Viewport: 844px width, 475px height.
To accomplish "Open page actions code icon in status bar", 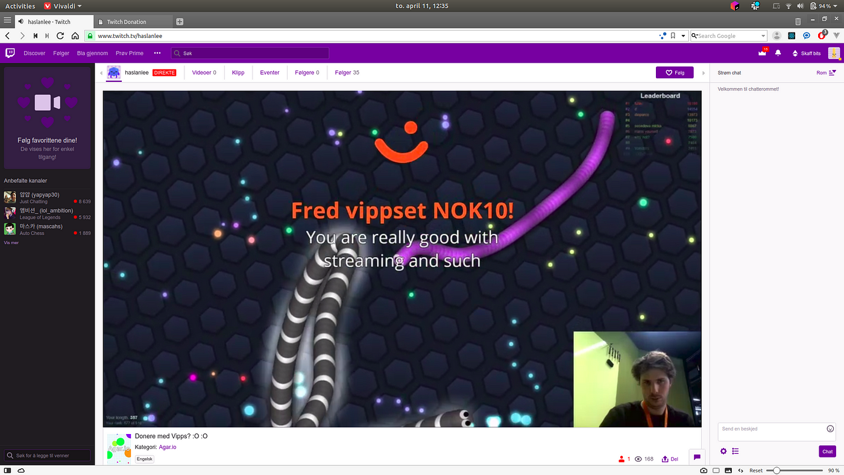I will [740, 470].
